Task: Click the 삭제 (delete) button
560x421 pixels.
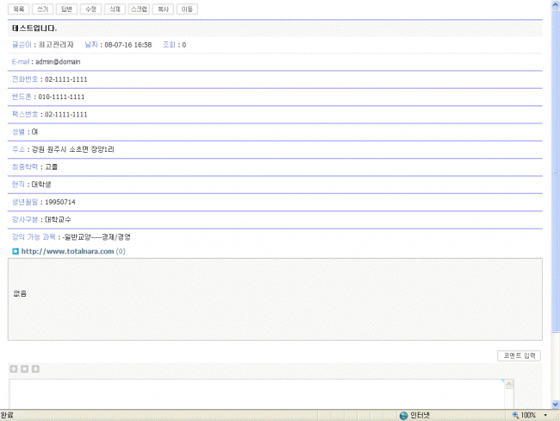Action: 115,9
